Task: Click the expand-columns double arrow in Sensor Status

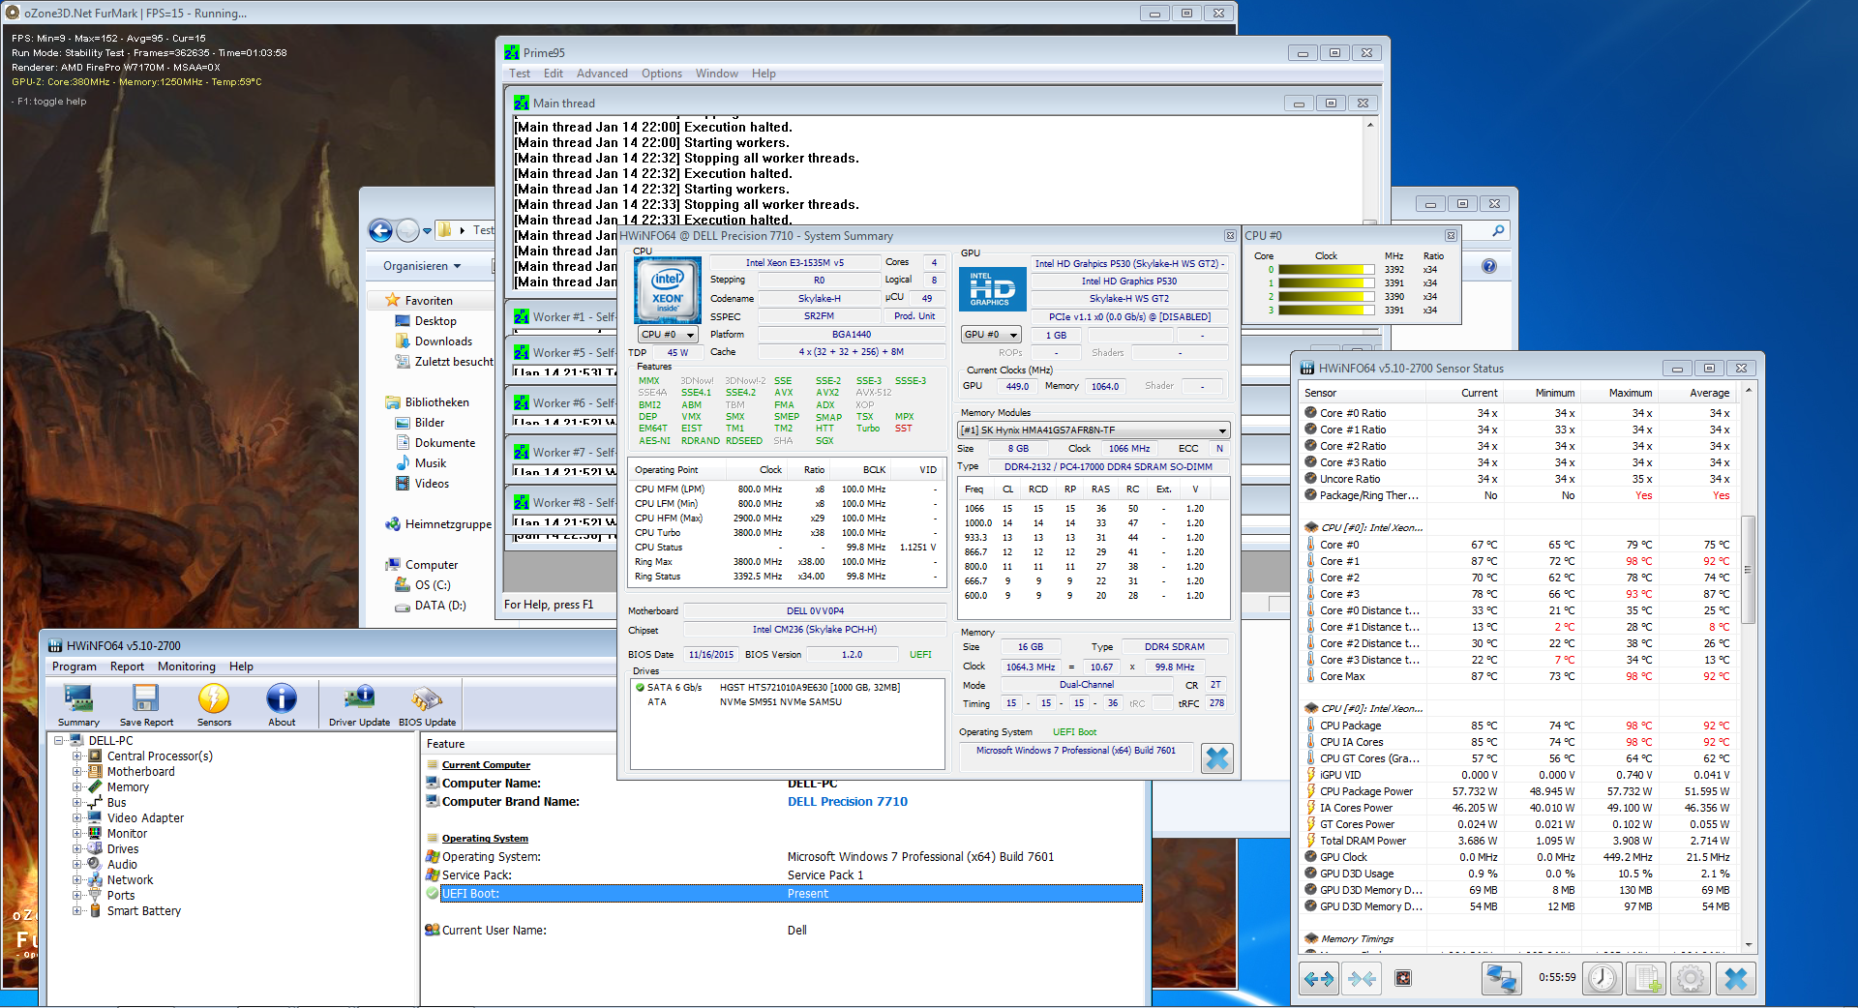Action: point(1318,979)
